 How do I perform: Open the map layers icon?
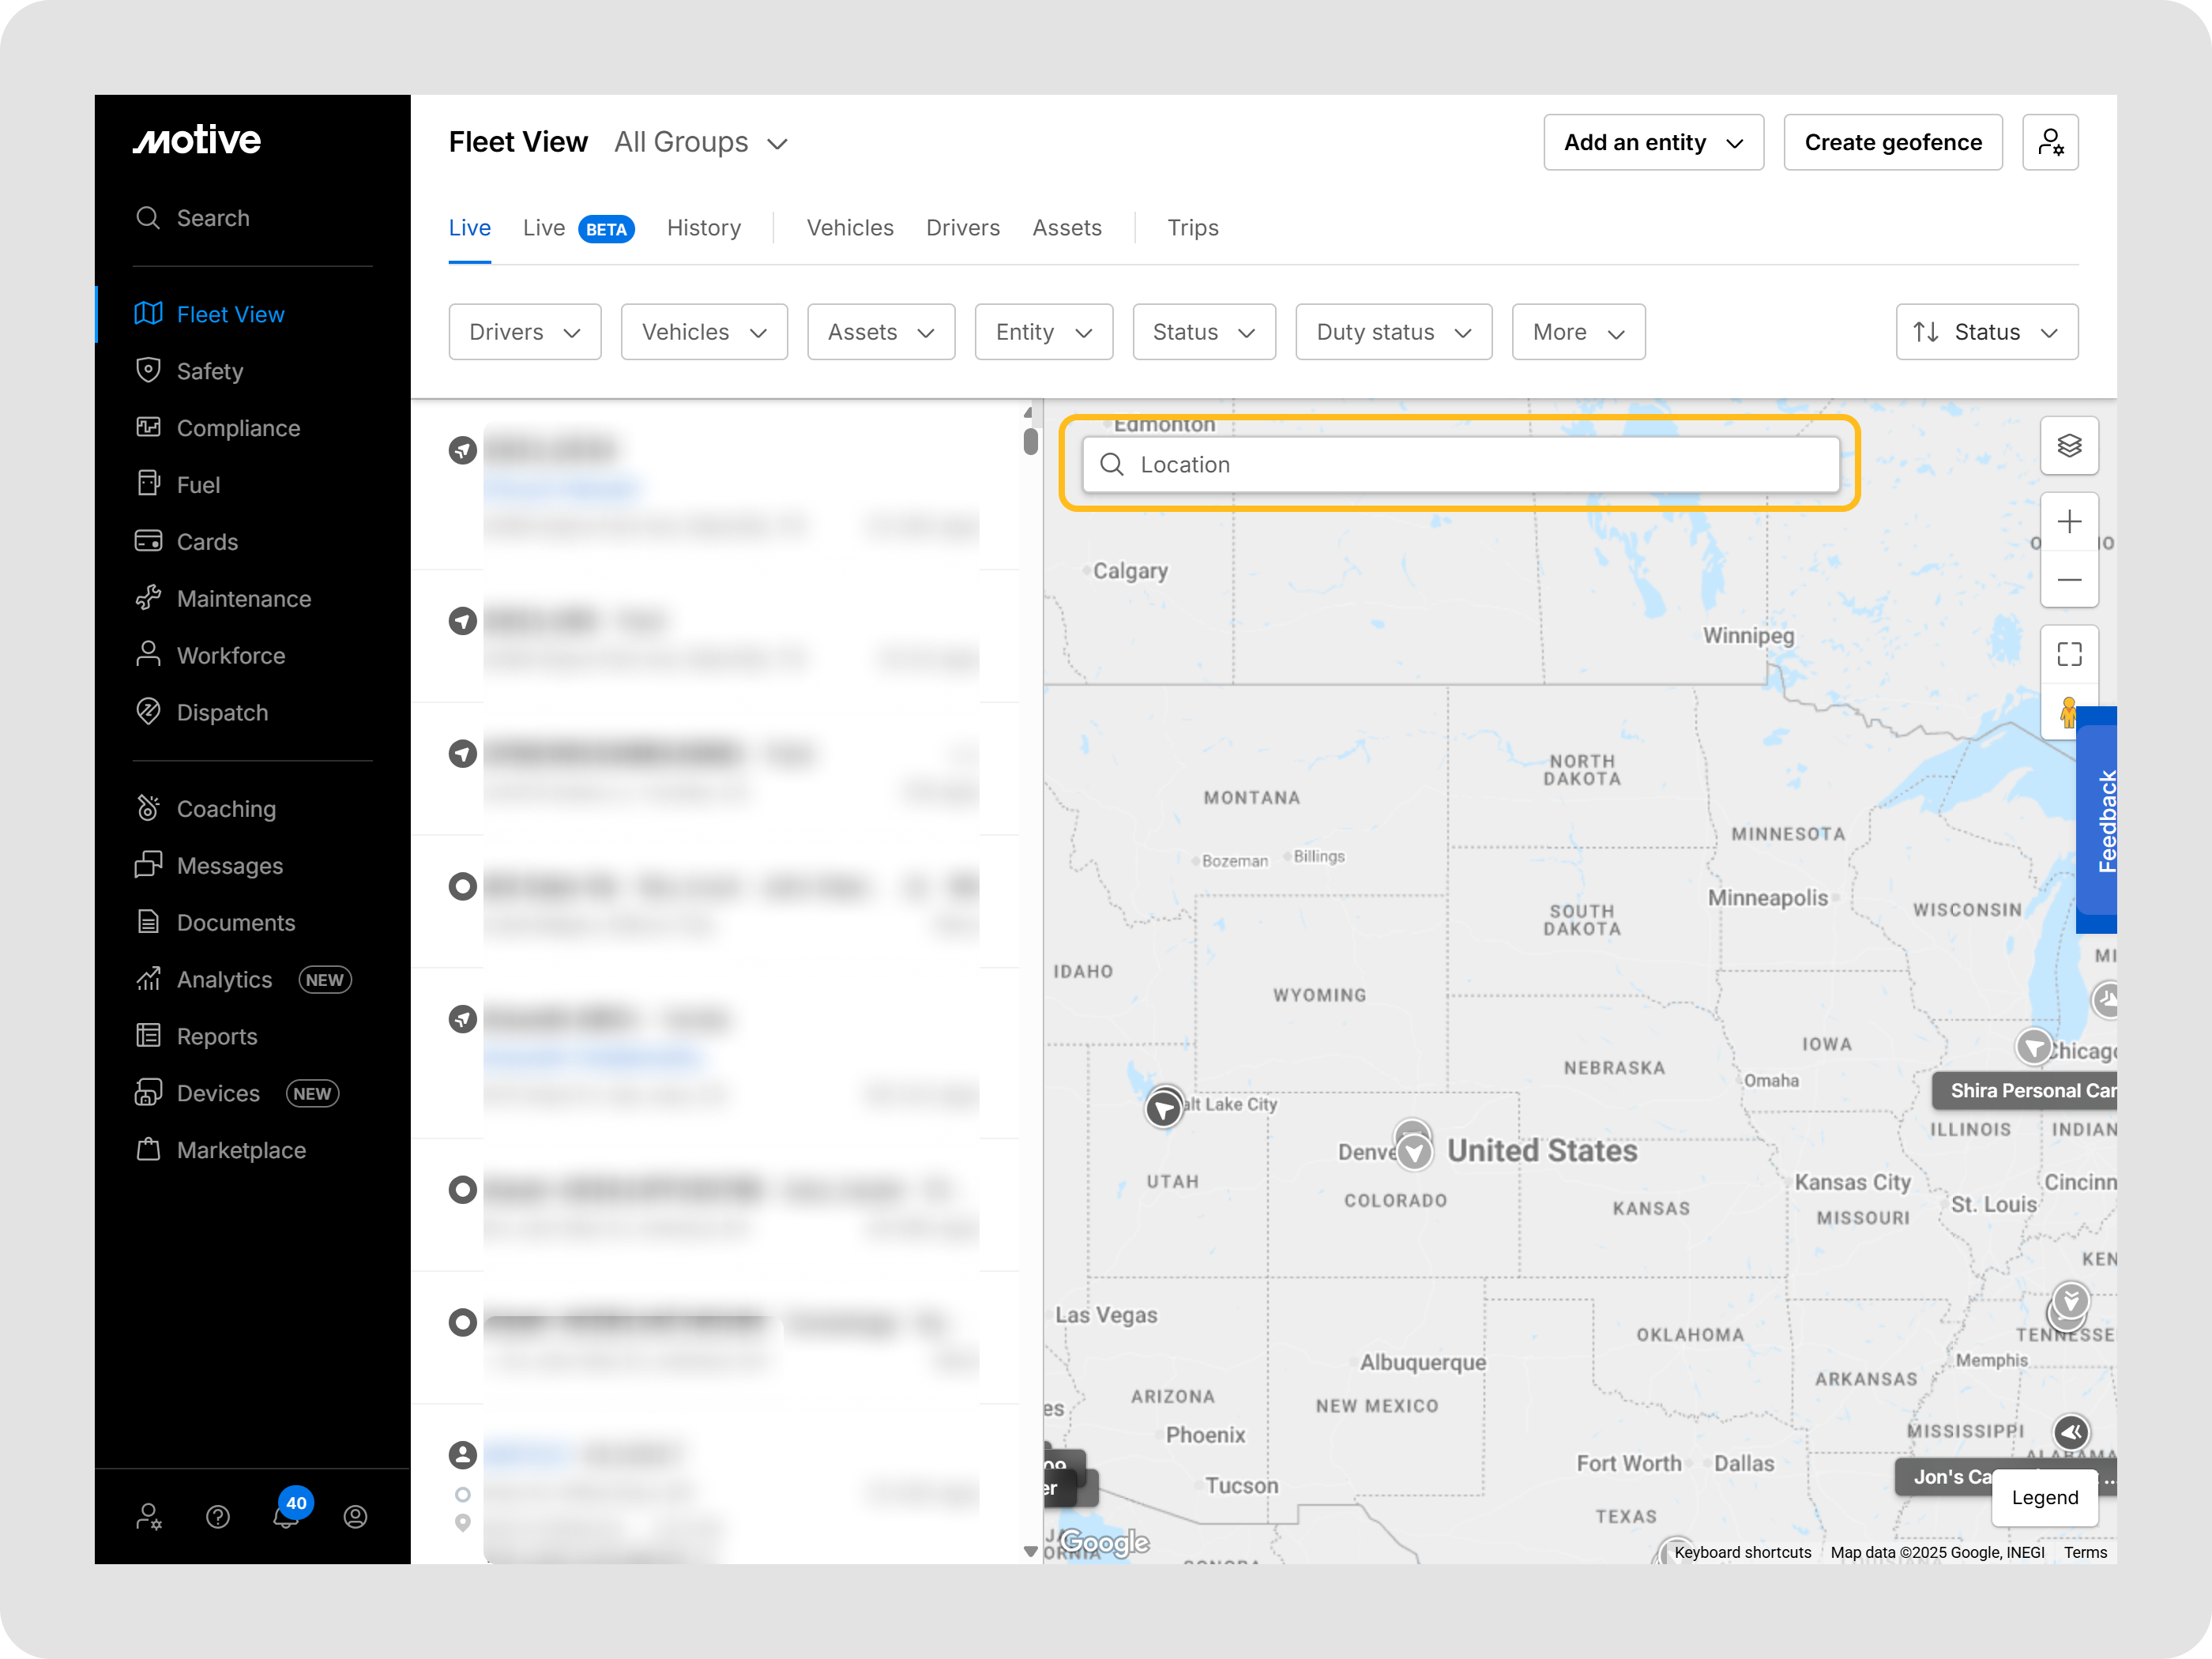click(x=2068, y=446)
